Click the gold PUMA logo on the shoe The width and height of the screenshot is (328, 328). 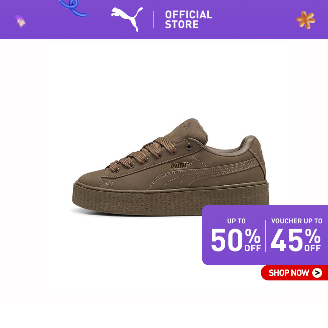181,165
